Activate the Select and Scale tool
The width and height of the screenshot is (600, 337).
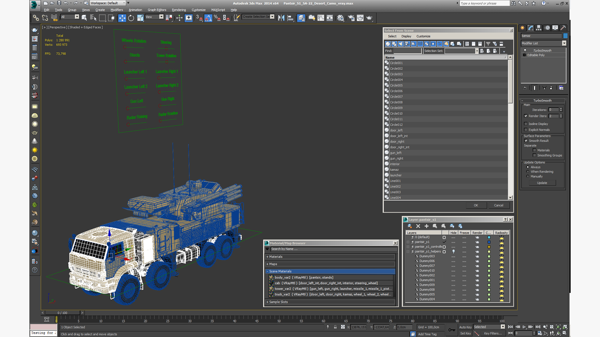coord(140,18)
